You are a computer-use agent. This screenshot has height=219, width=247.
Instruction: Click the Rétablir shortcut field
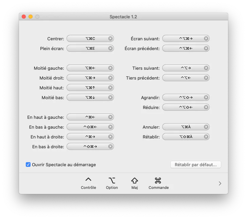(x=183, y=137)
